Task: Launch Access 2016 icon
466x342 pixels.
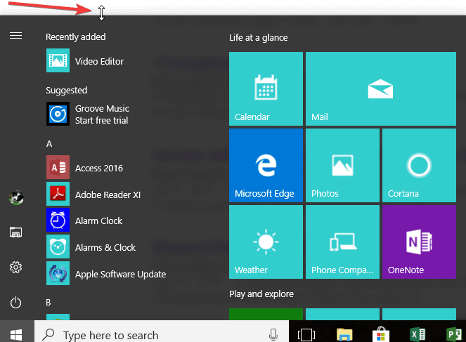Action: point(58,167)
